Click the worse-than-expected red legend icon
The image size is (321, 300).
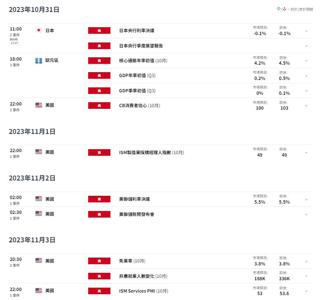point(284,9)
